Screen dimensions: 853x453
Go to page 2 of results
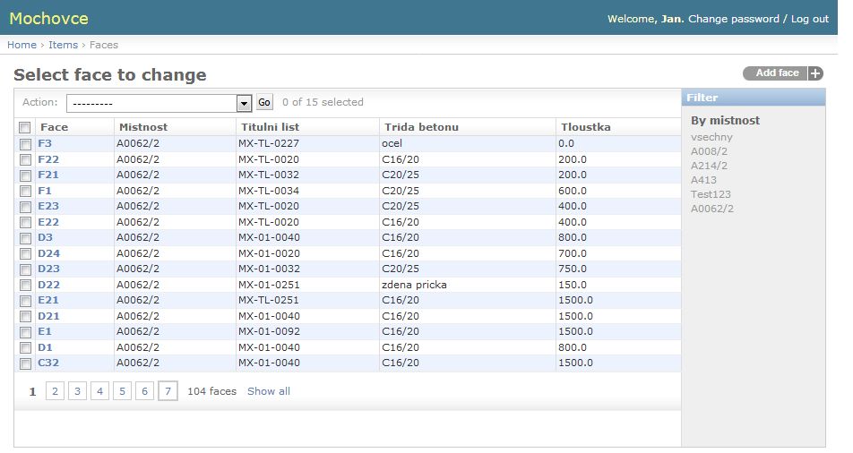55,391
